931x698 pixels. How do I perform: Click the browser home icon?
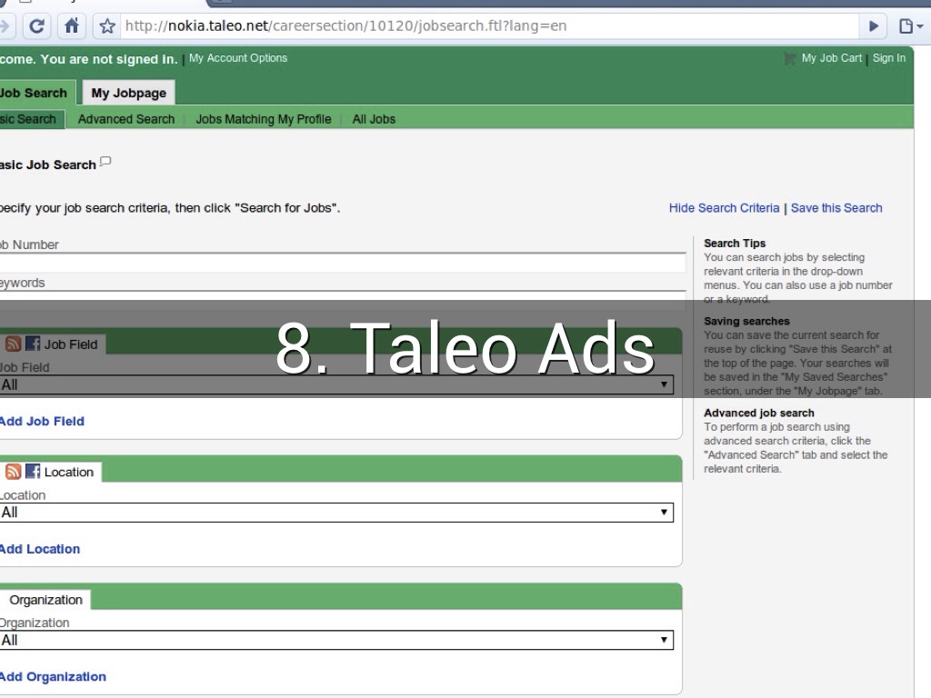tap(71, 26)
